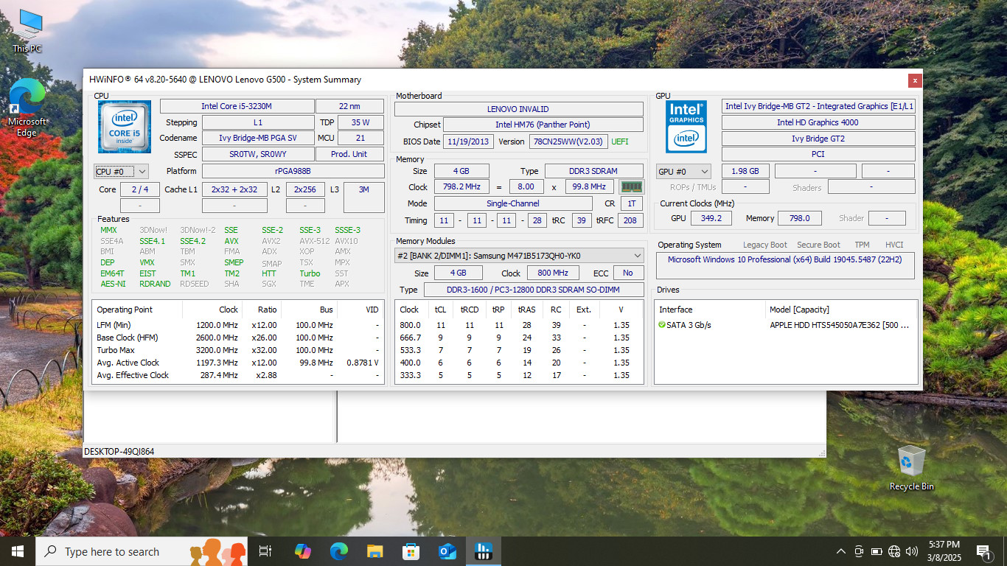Click the Intel Core i5 processor logo
The width and height of the screenshot is (1007, 566).
coord(124,127)
